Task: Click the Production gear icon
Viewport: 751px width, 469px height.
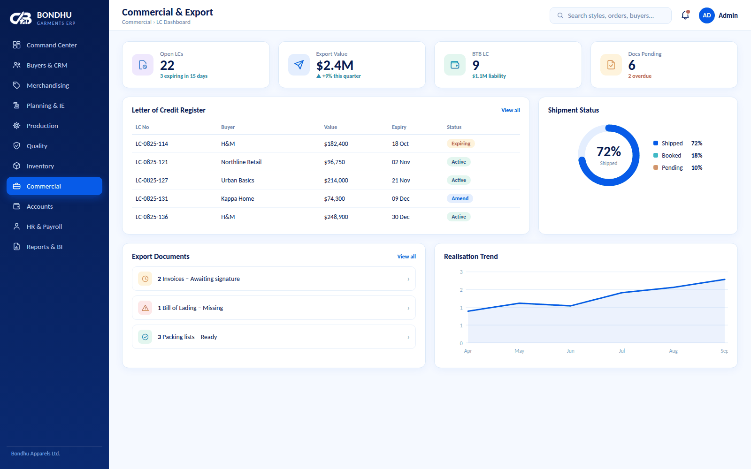Action: point(17,126)
